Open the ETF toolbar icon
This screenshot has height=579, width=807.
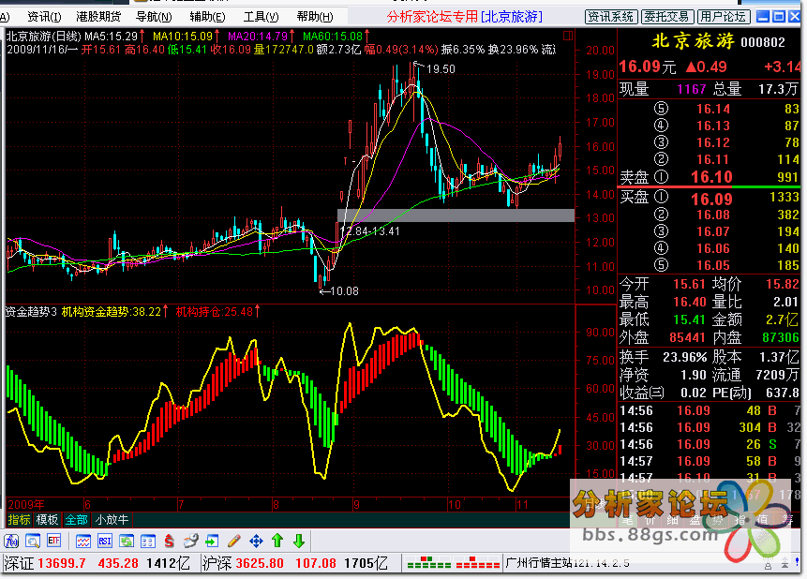(x=54, y=541)
